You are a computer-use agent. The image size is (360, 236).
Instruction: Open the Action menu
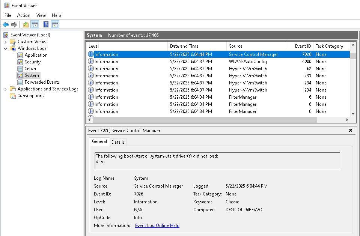[x=24, y=15]
